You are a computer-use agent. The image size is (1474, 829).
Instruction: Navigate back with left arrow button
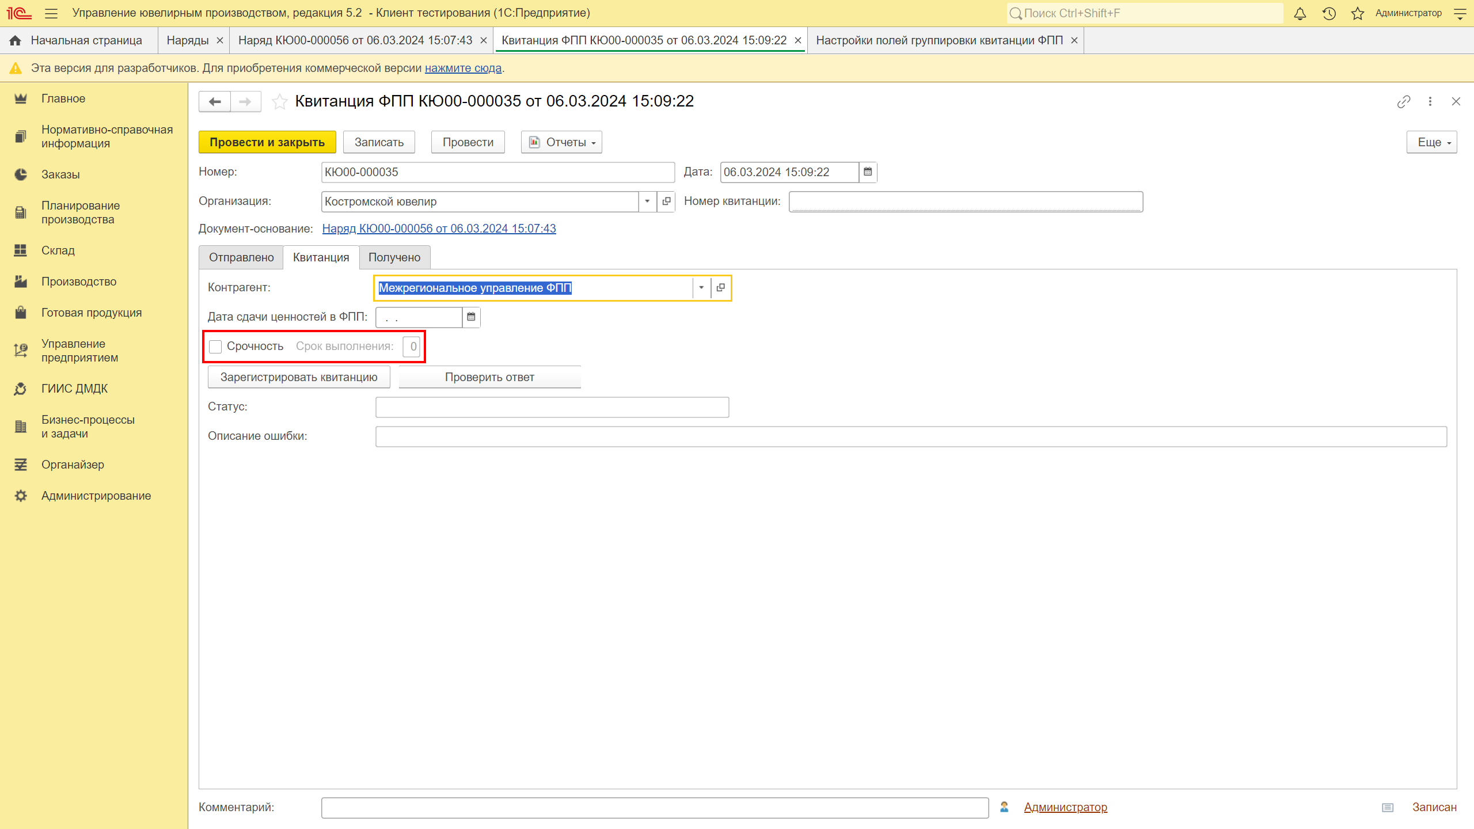(215, 102)
